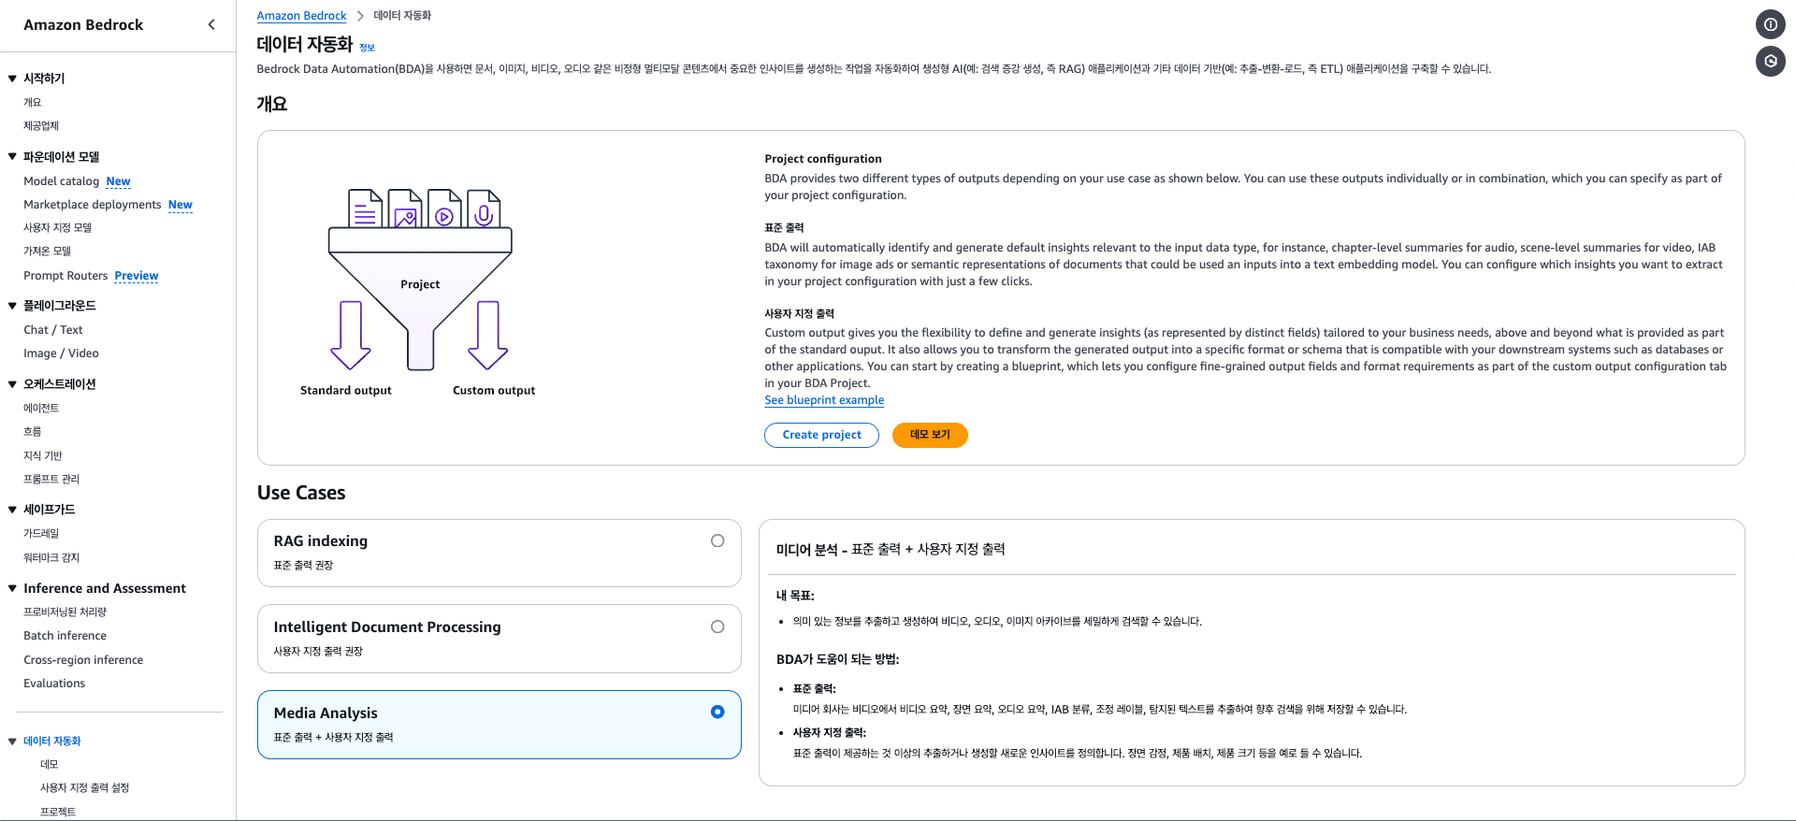Collapse the 플레이그라운드 section

point(12,306)
